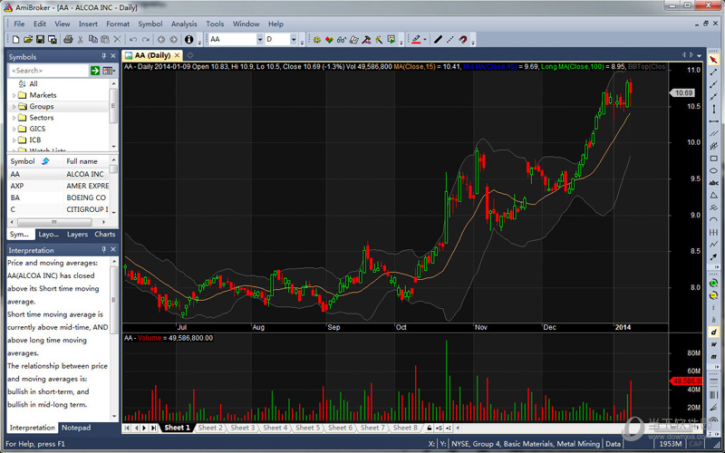Select the AXP symbol row
The height and width of the screenshot is (453, 725).
pyautogui.click(x=58, y=186)
